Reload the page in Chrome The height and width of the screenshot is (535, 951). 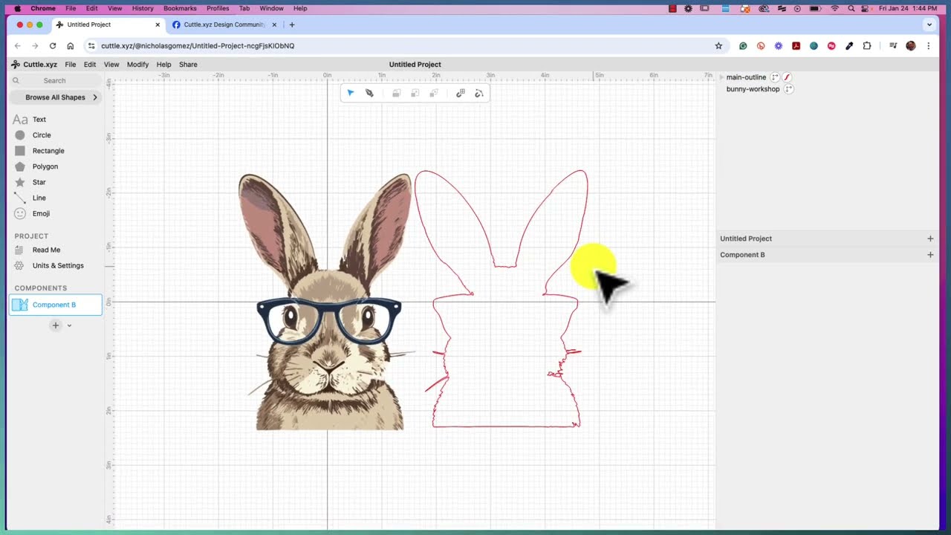click(53, 45)
